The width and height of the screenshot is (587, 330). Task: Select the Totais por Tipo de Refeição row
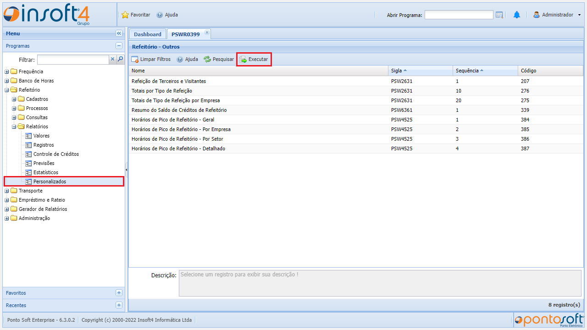click(x=162, y=91)
